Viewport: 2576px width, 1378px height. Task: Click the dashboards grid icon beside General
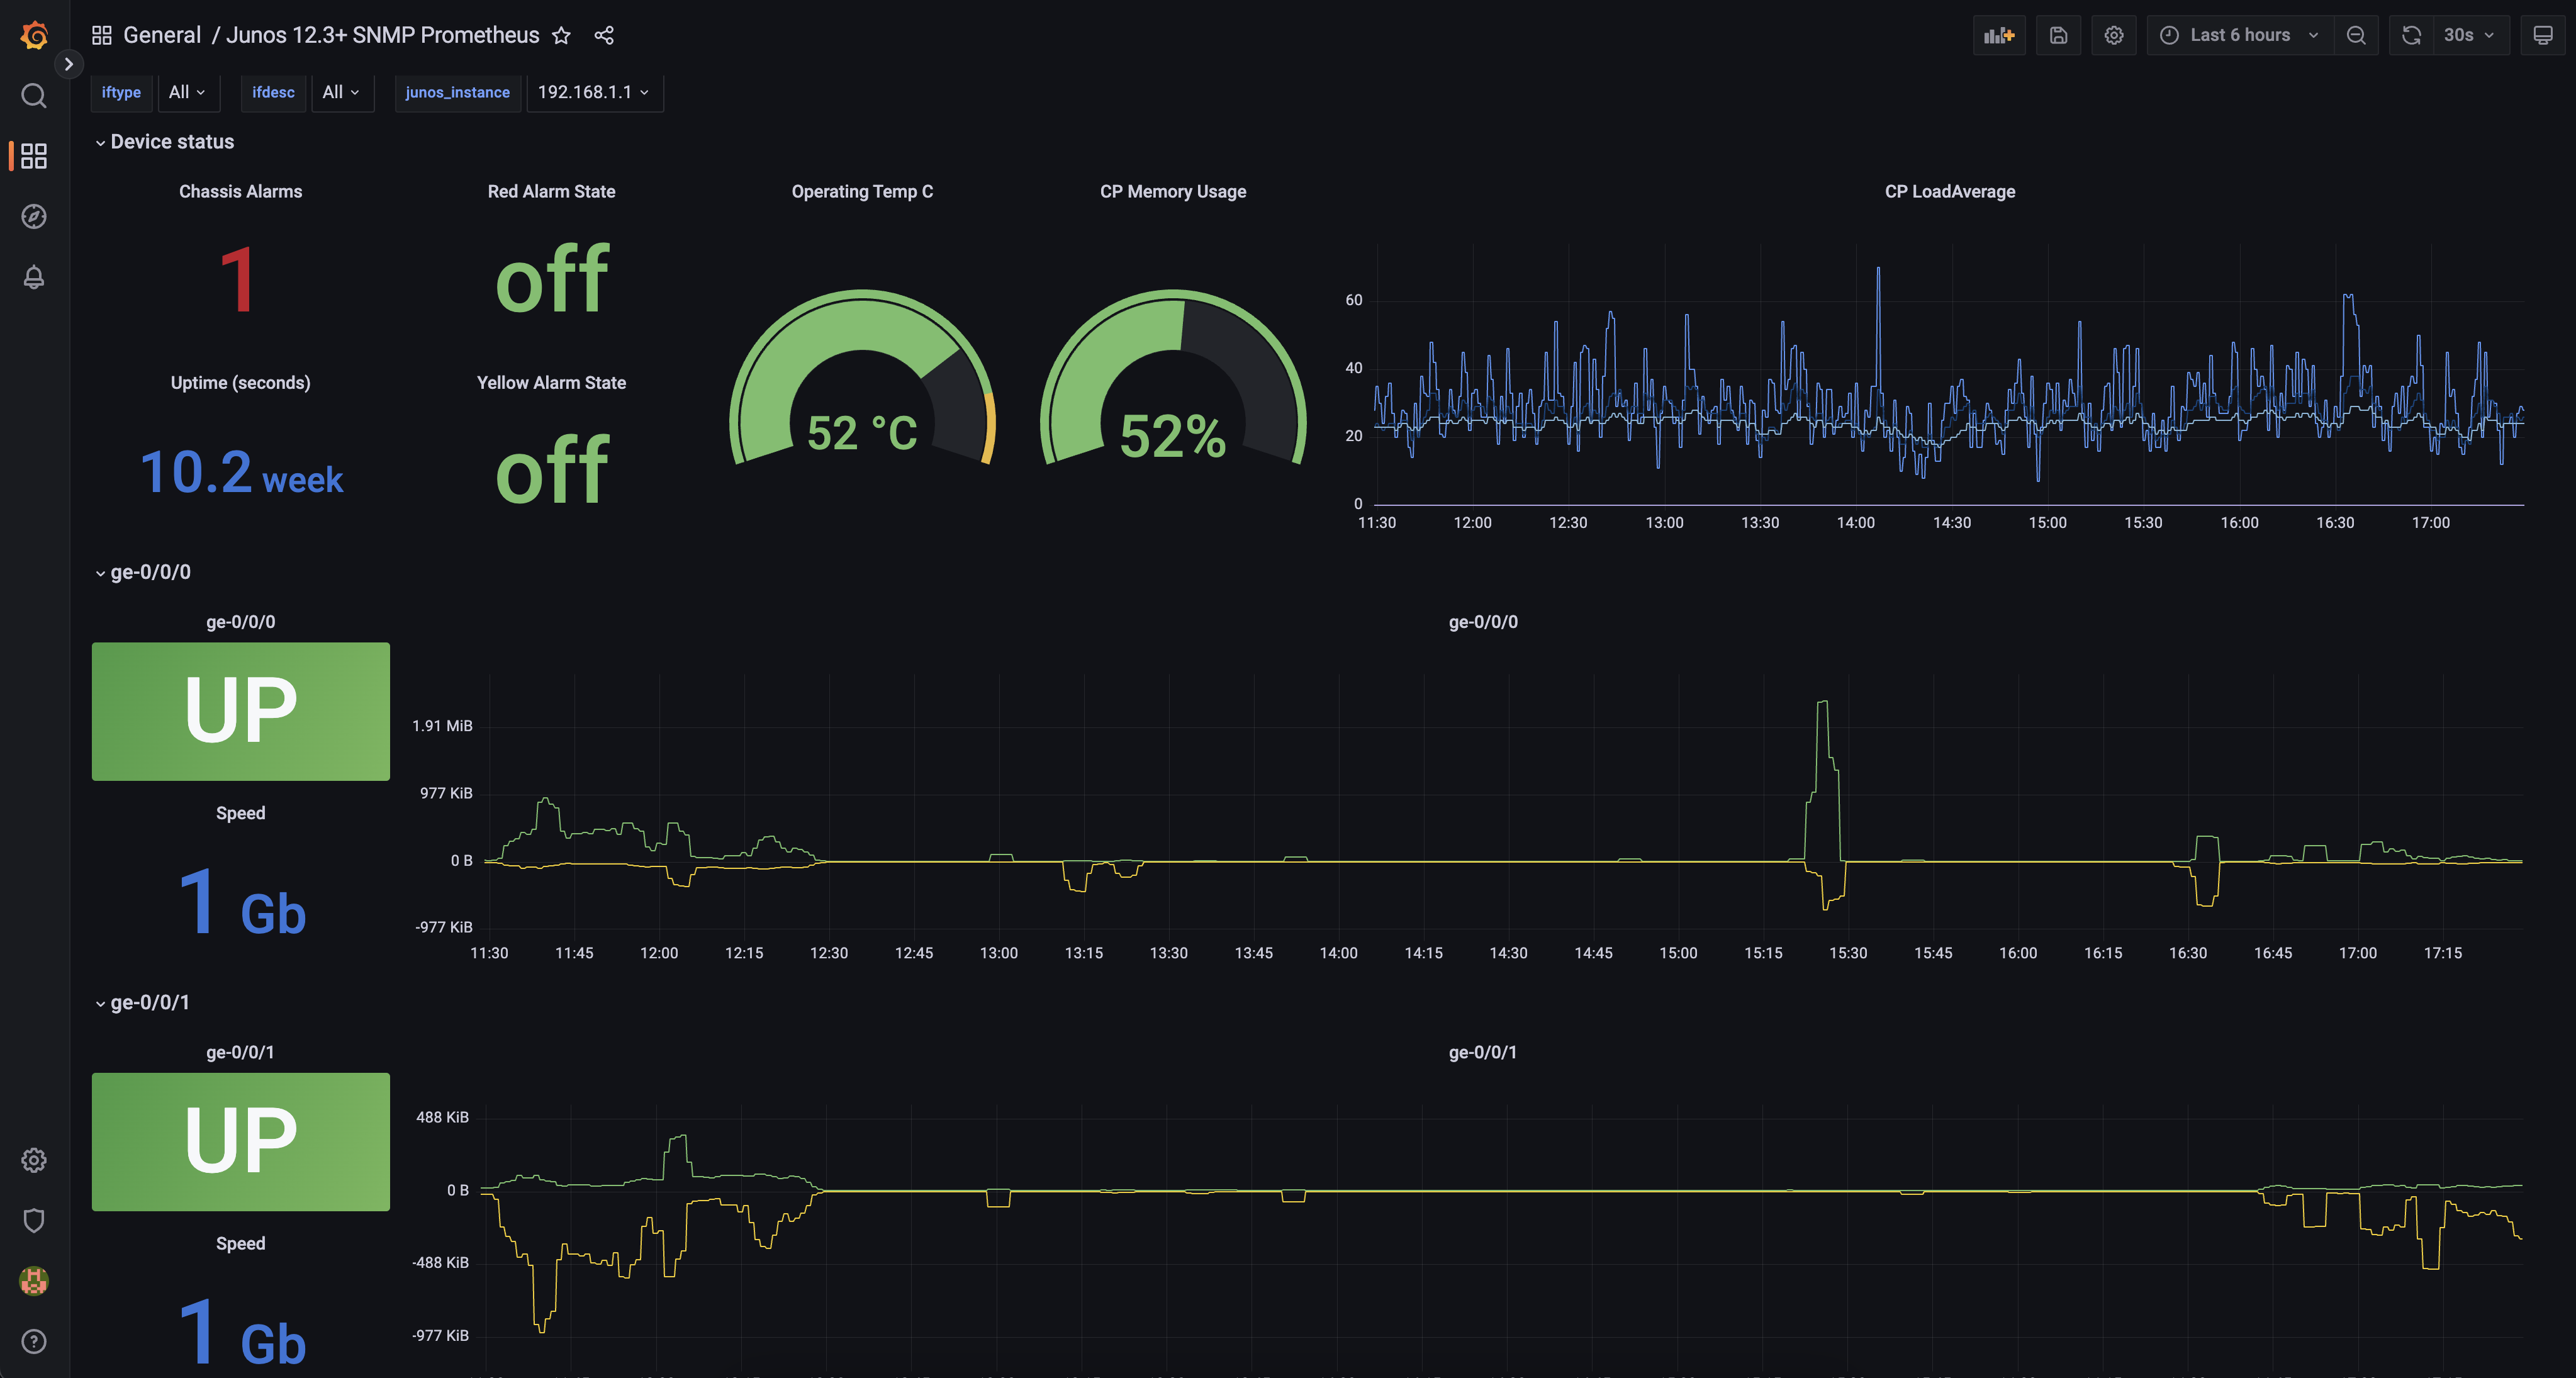pyautogui.click(x=101, y=35)
